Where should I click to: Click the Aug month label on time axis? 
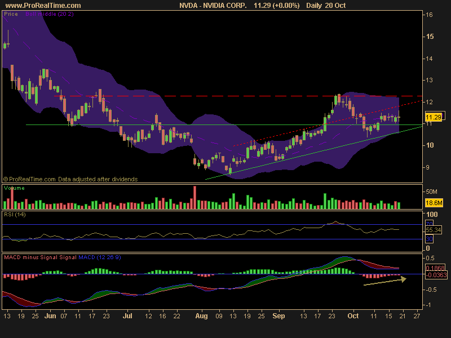click(x=201, y=316)
